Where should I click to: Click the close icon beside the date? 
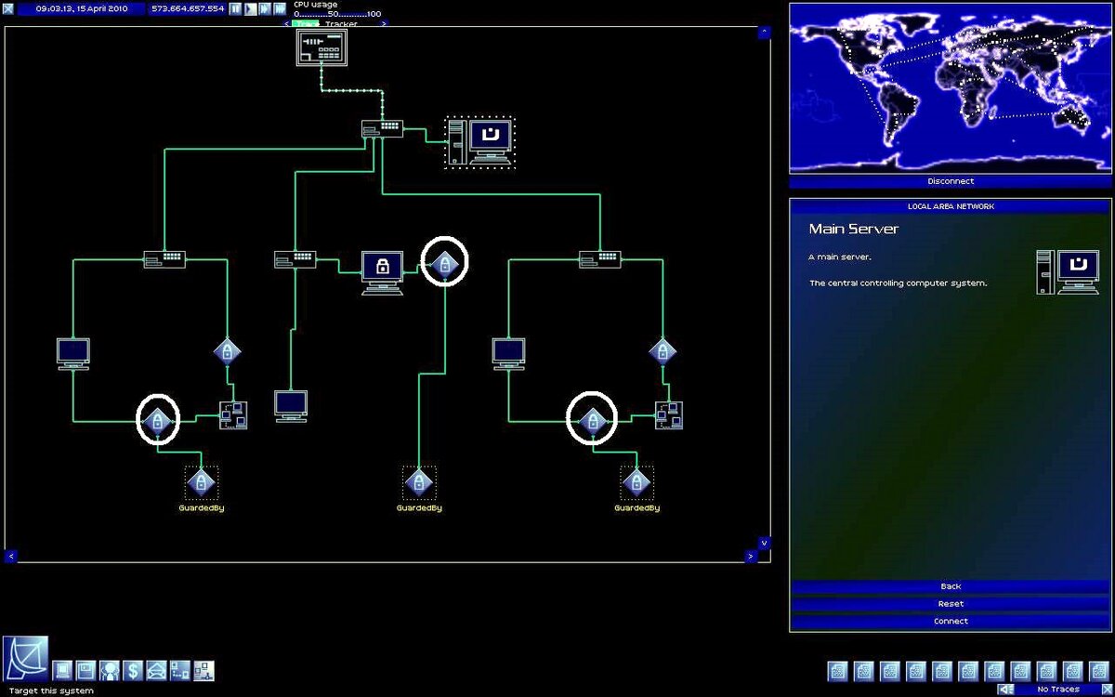click(8, 8)
